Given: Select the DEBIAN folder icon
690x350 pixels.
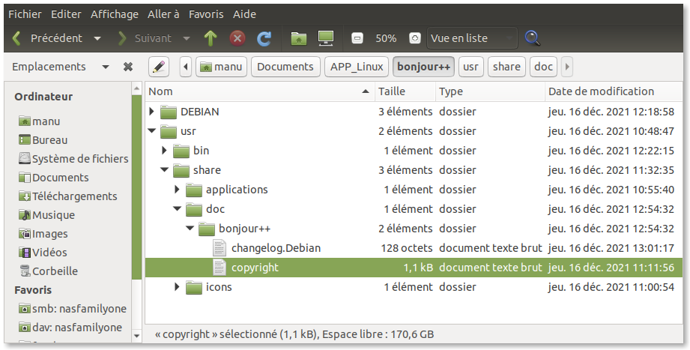Looking at the screenshot, I should coord(168,112).
